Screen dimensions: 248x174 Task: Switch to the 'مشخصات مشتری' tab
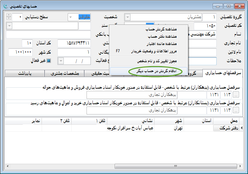pos(66,73)
